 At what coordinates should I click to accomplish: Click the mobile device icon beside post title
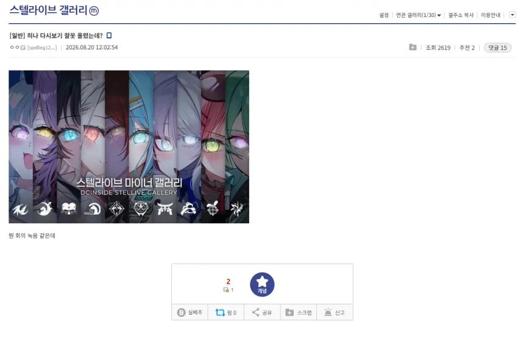tap(109, 35)
